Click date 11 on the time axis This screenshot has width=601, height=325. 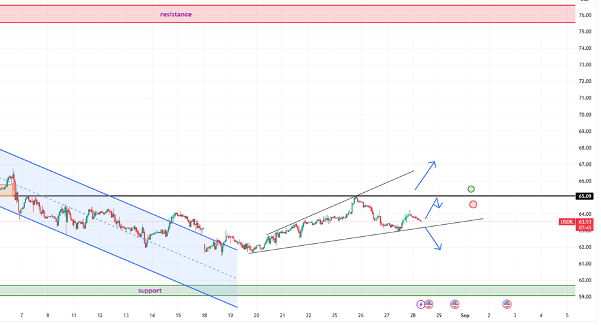point(74,315)
